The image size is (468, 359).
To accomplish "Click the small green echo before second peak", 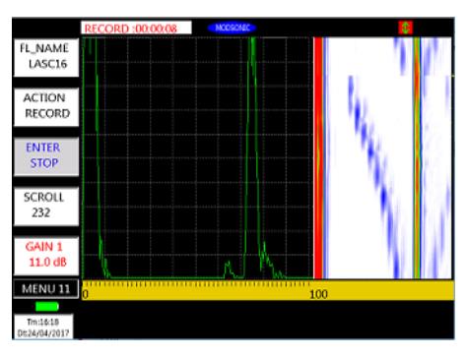I will [x=228, y=269].
